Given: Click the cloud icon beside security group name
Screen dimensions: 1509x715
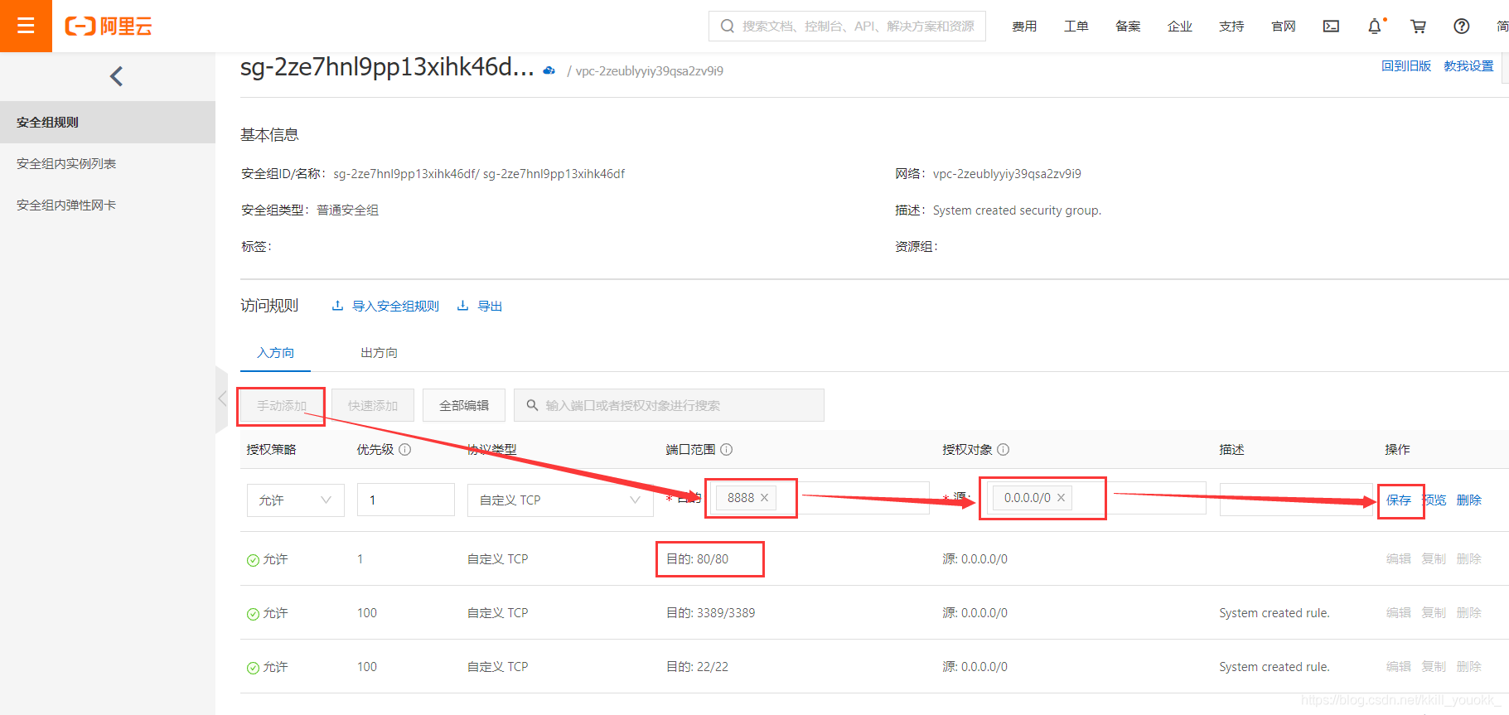Looking at the screenshot, I should click(549, 70).
